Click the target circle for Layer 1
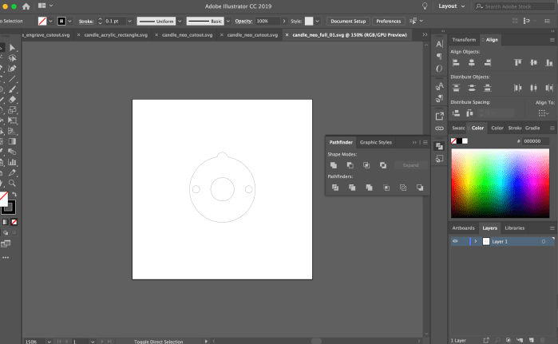Image resolution: width=558 pixels, height=344 pixels. pyautogui.click(x=543, y=241)
